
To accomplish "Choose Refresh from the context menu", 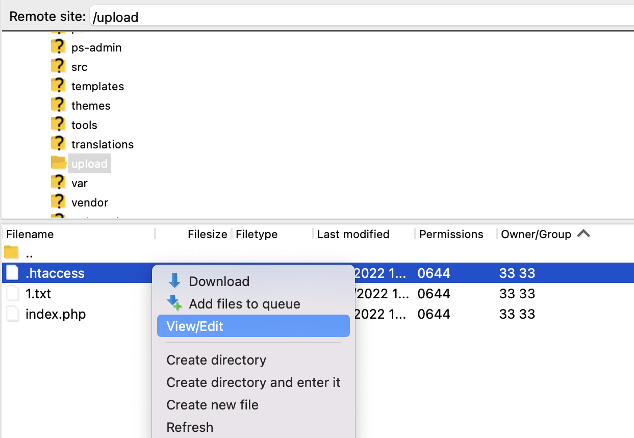I will [x=253, y=427].
